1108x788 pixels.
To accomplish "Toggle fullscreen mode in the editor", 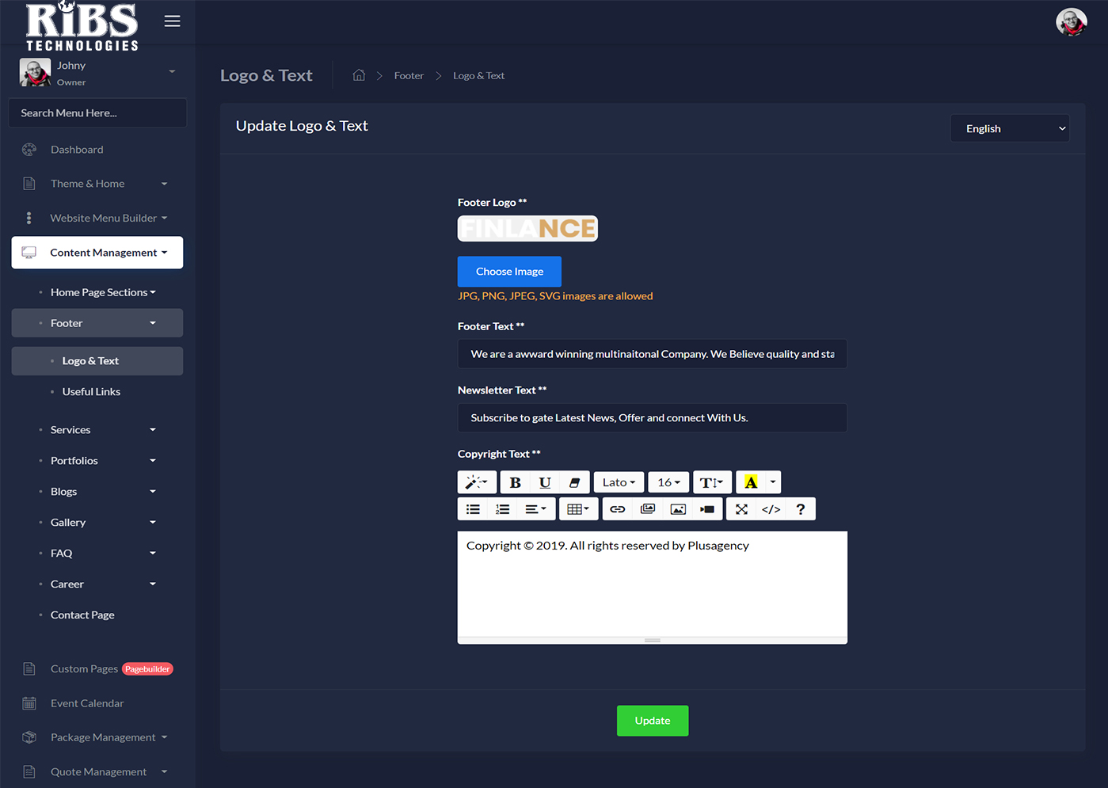I will (x=741, y=509).
